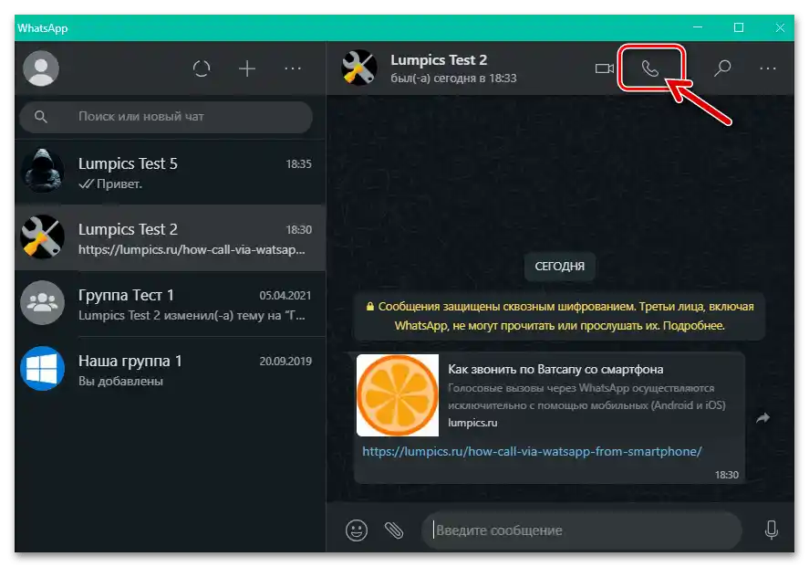
Task: Click the 18:35 timestamp of Lumpics Test 5
Action: pyautogui.click(x=299, y=164)
